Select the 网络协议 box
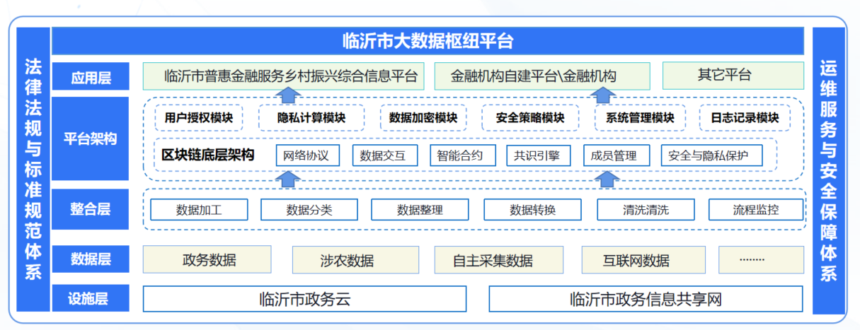Image resolution: width=860 pixels, height=330 pixels. 307,155
